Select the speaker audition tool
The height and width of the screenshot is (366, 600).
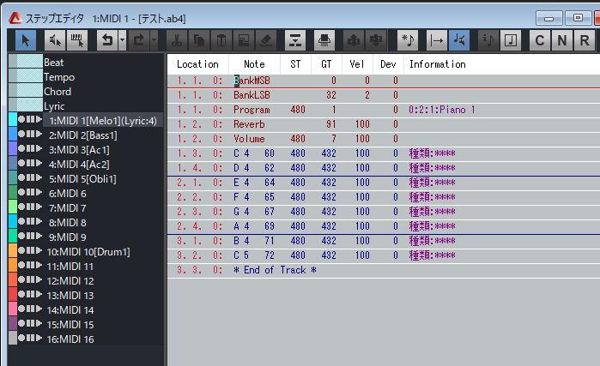click(x=54, y=39)
